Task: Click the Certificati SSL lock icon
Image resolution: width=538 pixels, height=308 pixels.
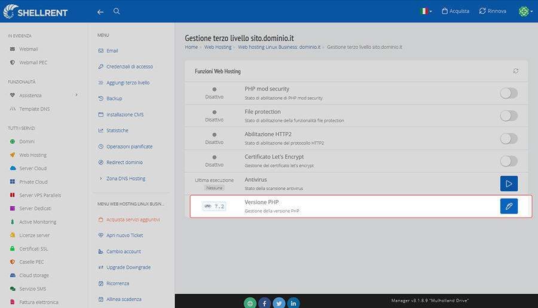Action: [x=13, y=249]
